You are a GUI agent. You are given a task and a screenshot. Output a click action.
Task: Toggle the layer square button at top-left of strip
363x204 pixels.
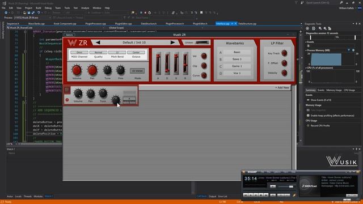pos(67,90)
